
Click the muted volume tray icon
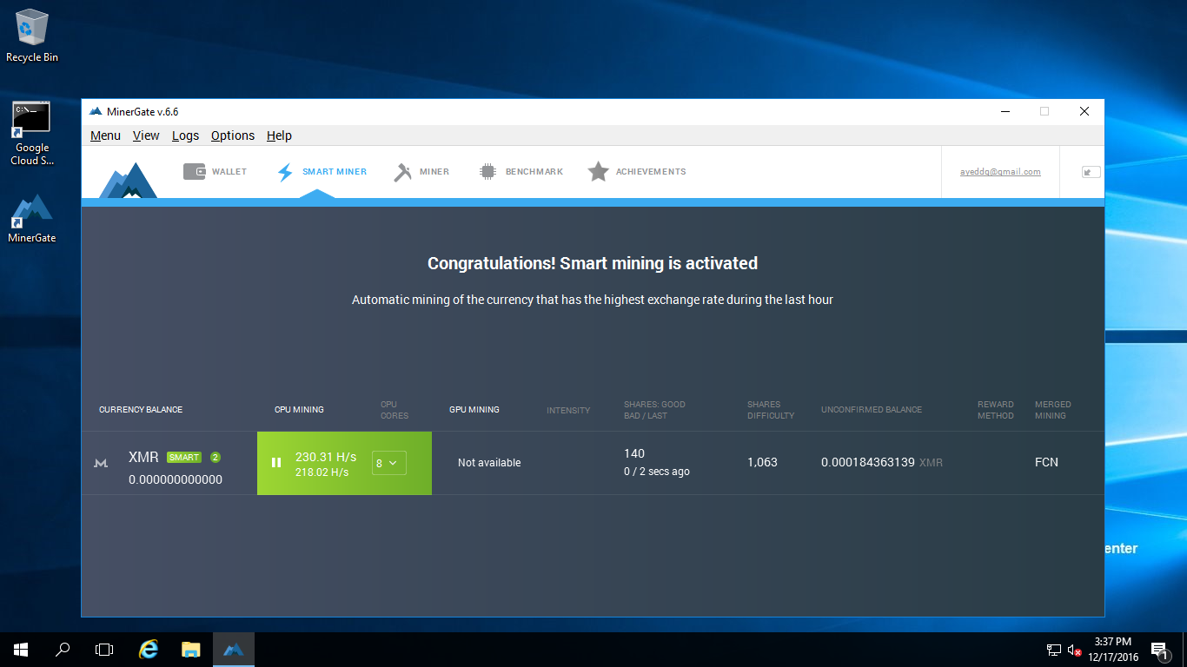[x=1074, y=650]
